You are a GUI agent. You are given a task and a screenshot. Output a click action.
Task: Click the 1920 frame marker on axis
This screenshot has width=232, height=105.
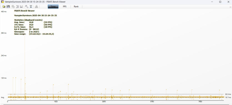point(56,102)
